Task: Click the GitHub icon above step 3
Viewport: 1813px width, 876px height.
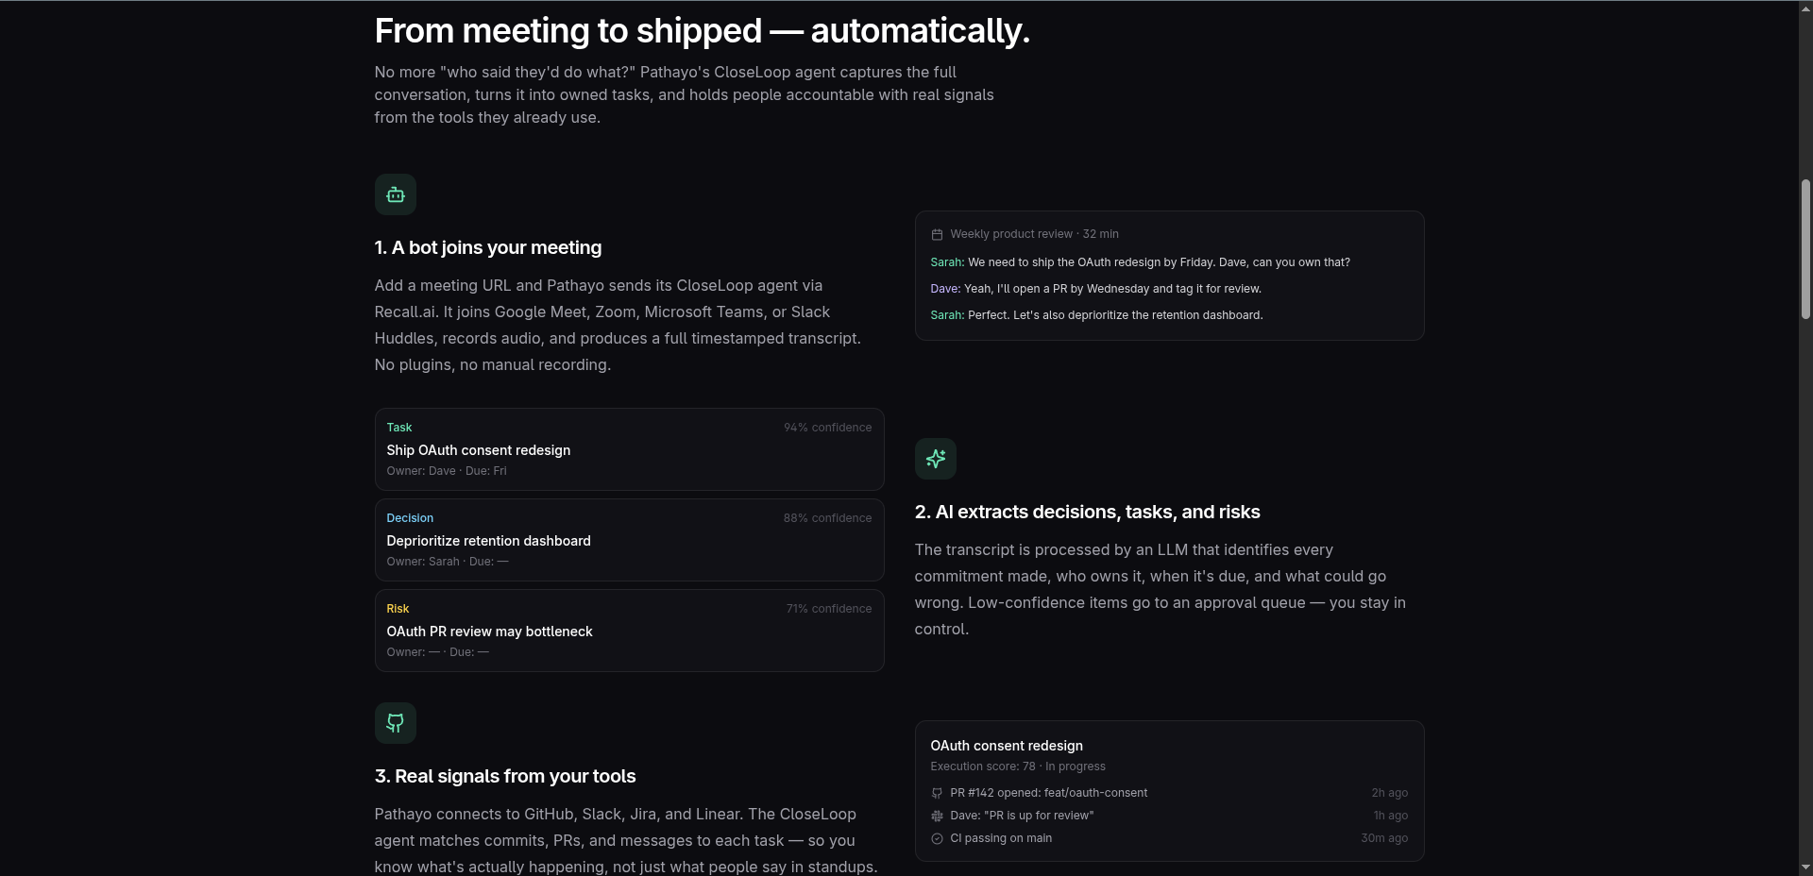Action: [395, 723]
